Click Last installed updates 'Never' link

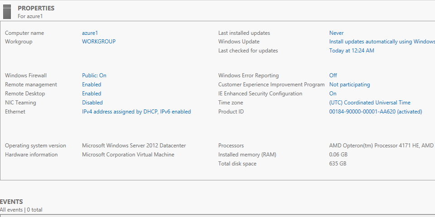(336, 33)
